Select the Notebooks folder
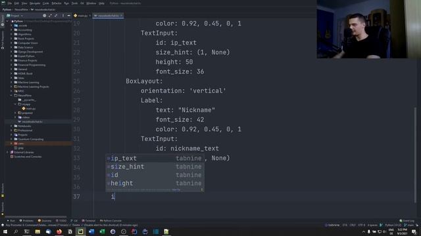The image size is (421, 236). (24, 126)
